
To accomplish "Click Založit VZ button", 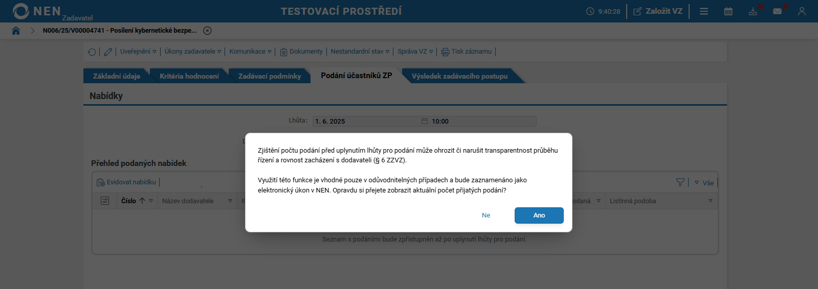I will pos(658,11).
